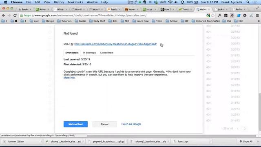Click the blue square extension icon
The image size is (261, 147).
point(239,16)
